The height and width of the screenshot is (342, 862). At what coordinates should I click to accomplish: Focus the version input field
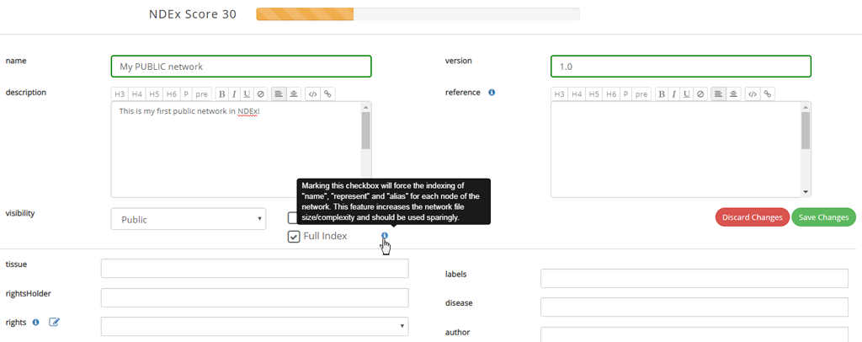coord(680,67)
